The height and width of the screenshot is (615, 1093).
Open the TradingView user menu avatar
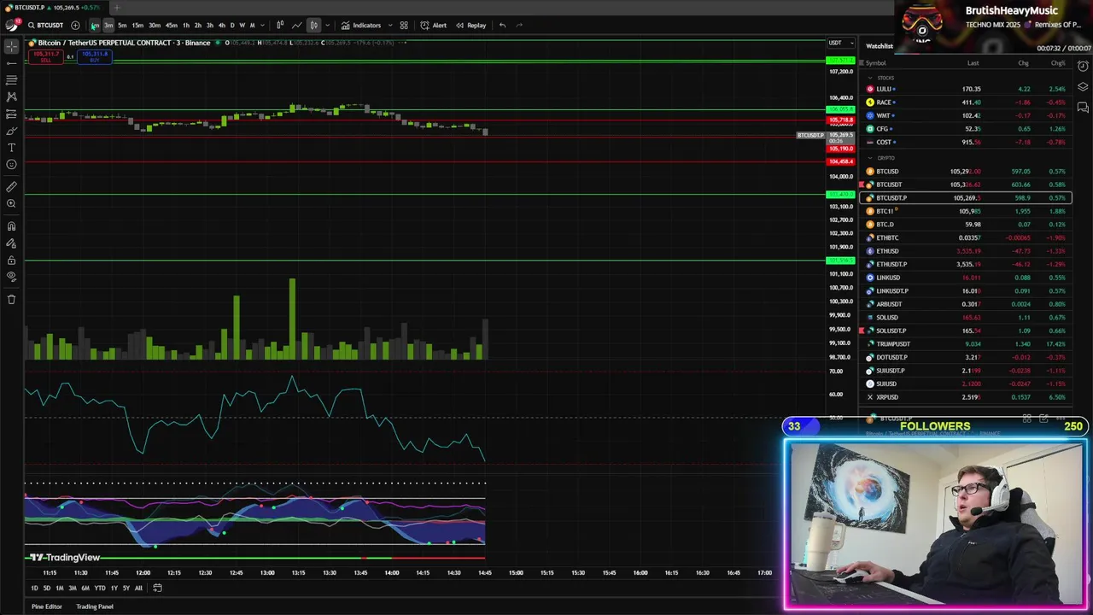(12, 25)
